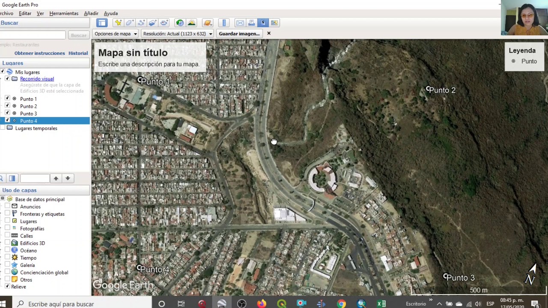Image resolution: width=548 pixels, height=308 pixels.
Task: Click the places filter text field
Action: (x=35, y=178)
